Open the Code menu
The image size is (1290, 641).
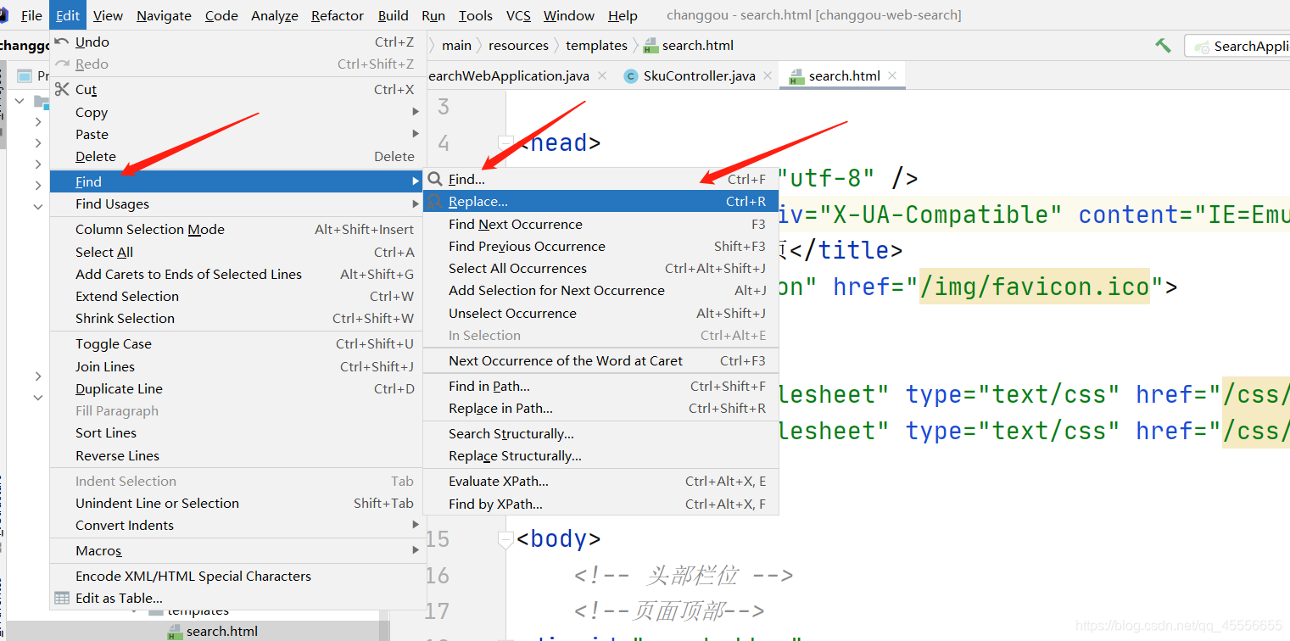click(x=221, y=15)
